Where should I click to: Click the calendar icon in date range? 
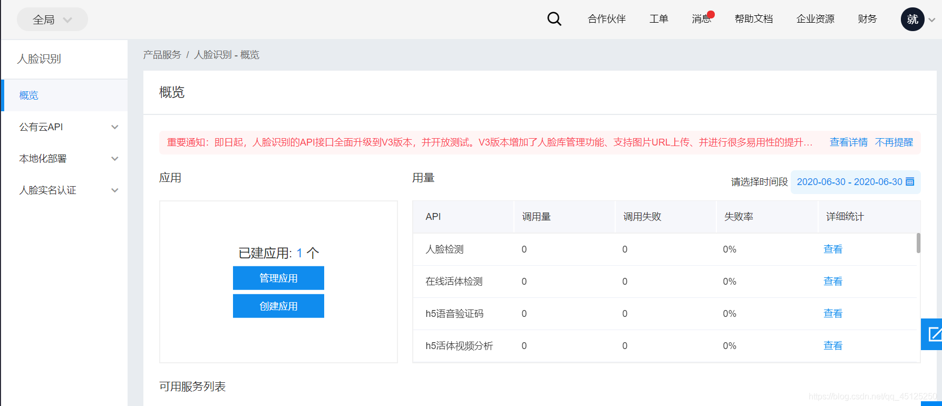910,182
